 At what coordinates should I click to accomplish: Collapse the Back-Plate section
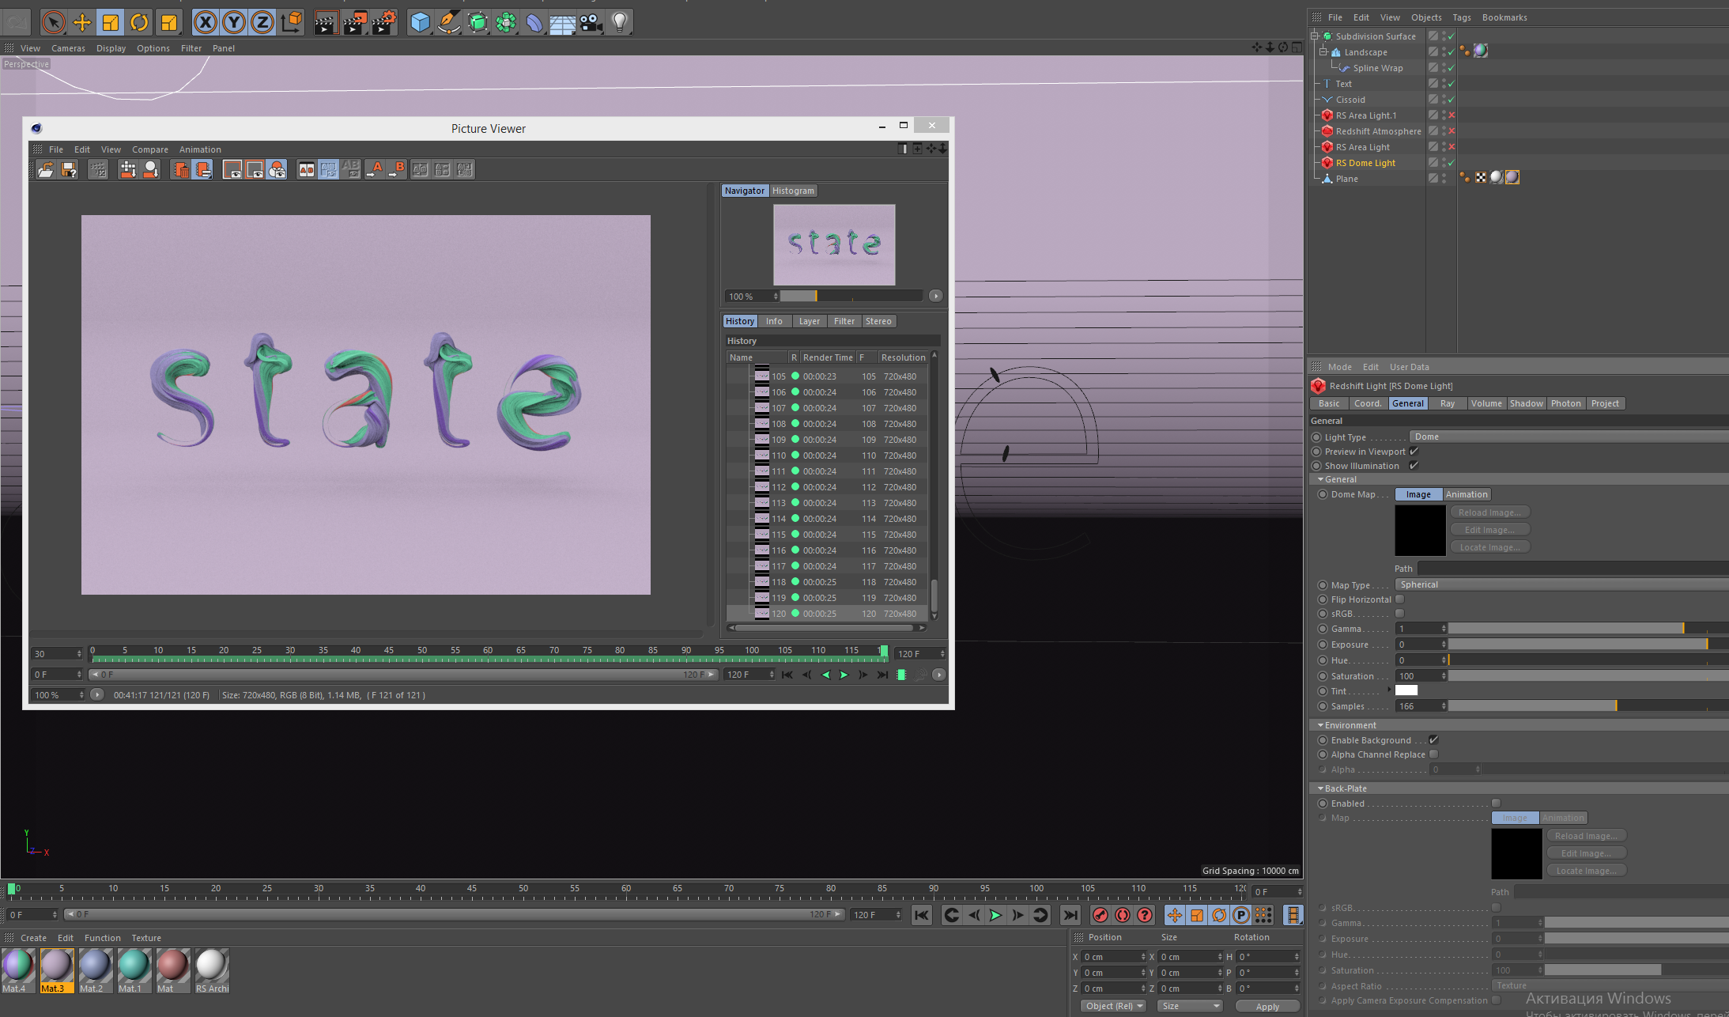(x=1320, y=788)
